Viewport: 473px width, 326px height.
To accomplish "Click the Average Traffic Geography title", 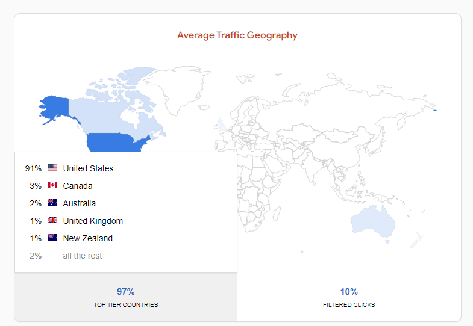I will tap(237, 35).
